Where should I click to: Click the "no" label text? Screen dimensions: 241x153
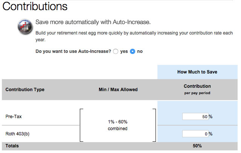click(140, 51)
